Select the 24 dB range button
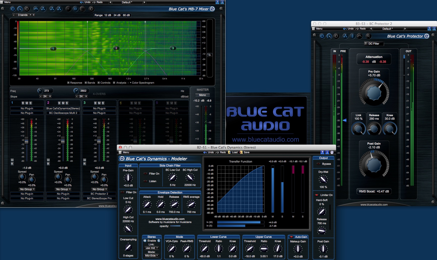Viewport: 437px width, 260px height. point(117,15)
